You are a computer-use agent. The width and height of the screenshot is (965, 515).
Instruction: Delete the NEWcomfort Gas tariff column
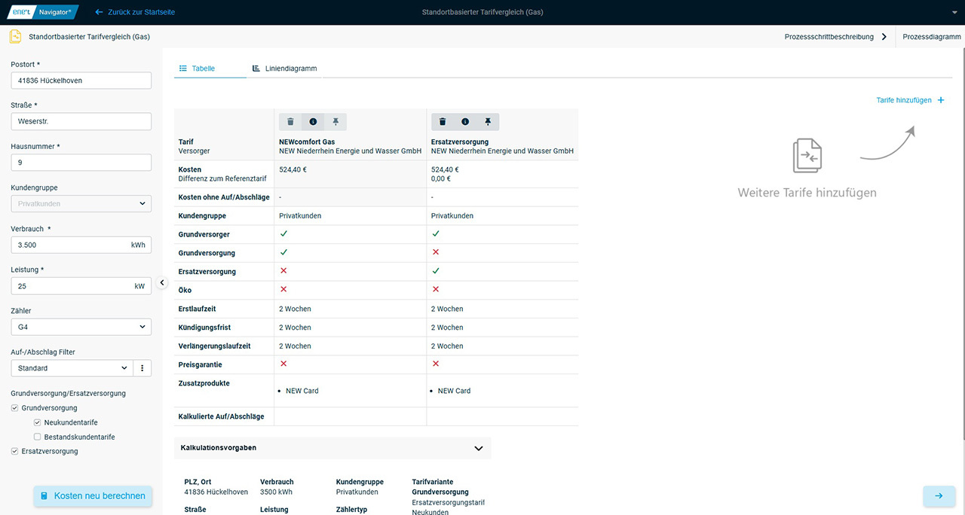pos(290,122)
